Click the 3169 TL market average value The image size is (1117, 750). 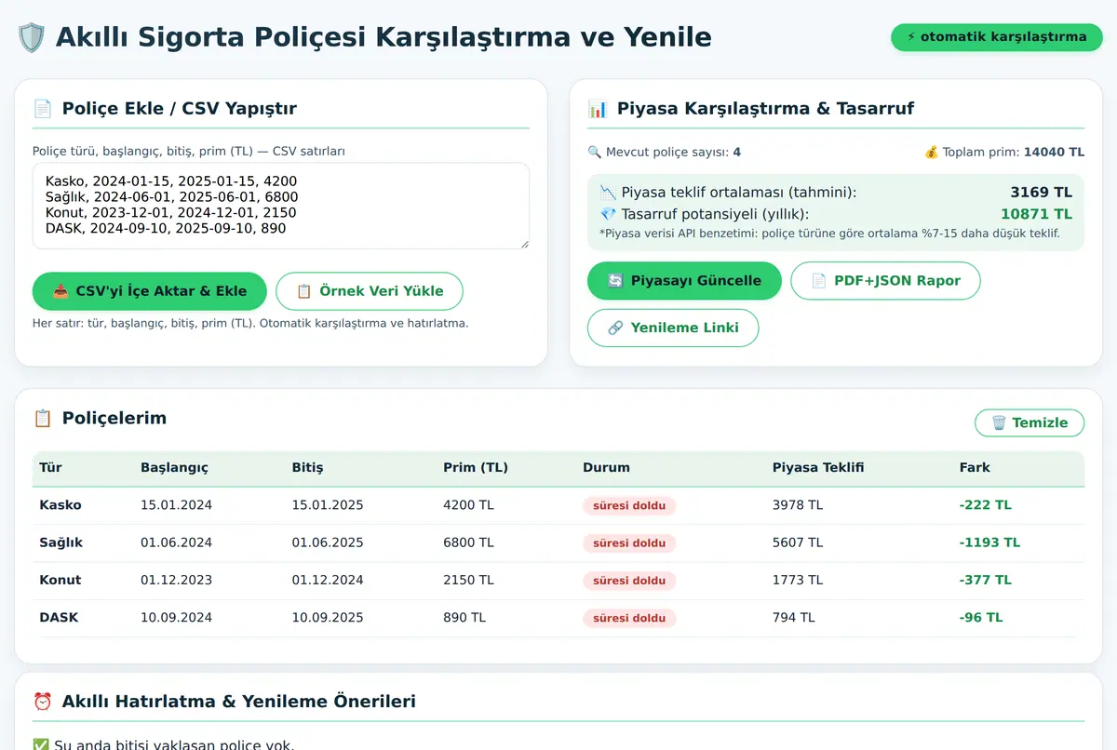(1042, 193)
